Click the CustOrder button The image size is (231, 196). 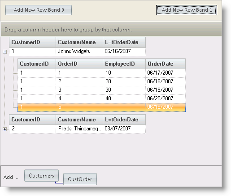tap(80, 179)
